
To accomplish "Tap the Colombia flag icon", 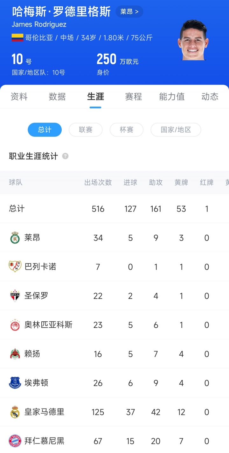I will click(x=18, y=38).
